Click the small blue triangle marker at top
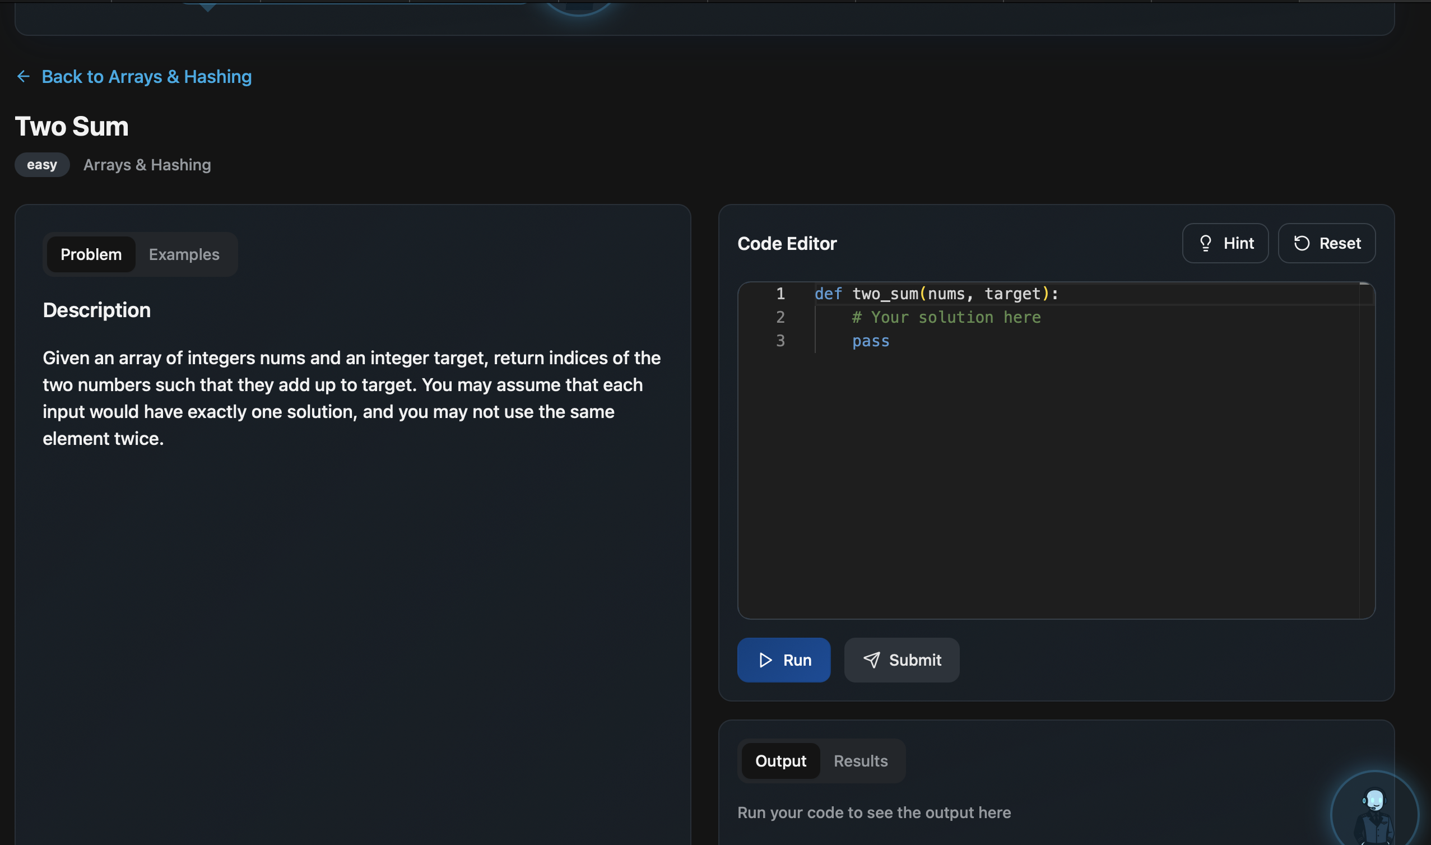The image size is (1431, 845). [208, 7]
